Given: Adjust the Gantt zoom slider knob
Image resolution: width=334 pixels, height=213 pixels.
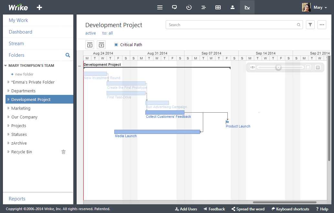Looking at the screenshot, I should tap(278, 67).
